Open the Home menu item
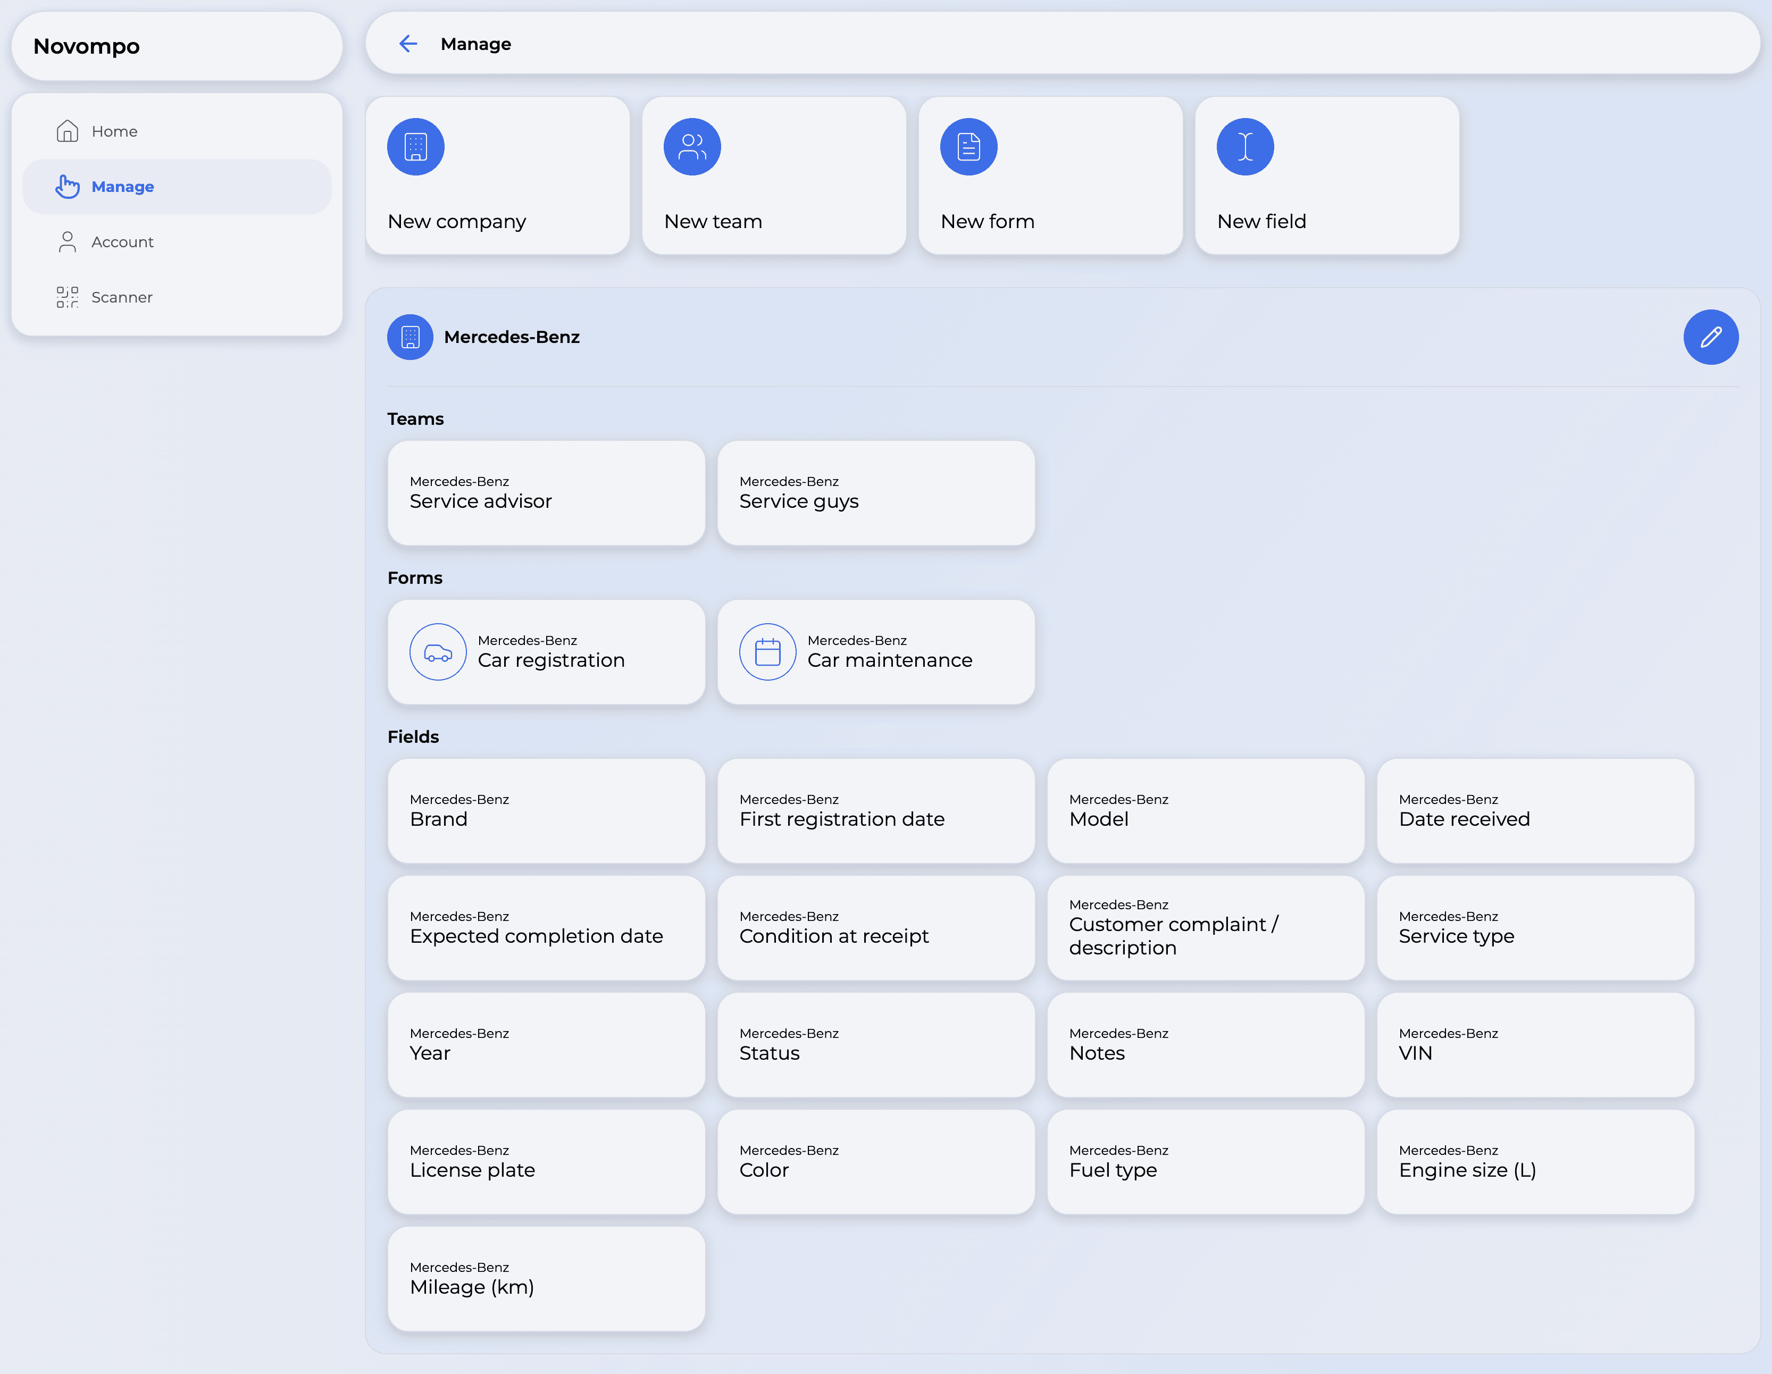Image resolution: width=1772 pixels, height=1374 pixels. [x=177, y=131]
